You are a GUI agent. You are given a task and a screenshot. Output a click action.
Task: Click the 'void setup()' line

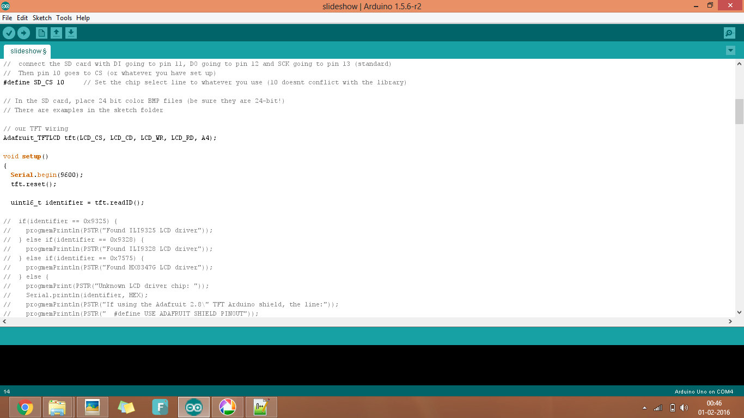coord(26,156)
